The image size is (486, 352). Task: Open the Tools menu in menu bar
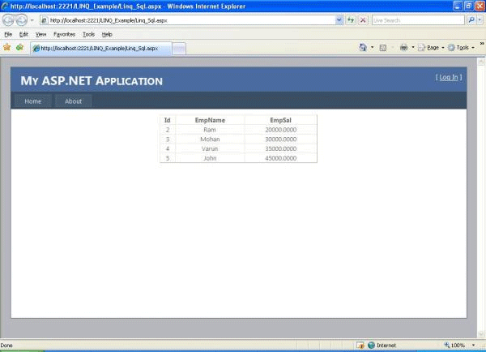[x=88, y=34]
